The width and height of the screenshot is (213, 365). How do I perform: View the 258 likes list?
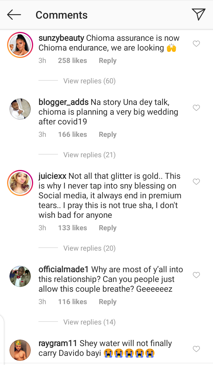tap(72, 61)
